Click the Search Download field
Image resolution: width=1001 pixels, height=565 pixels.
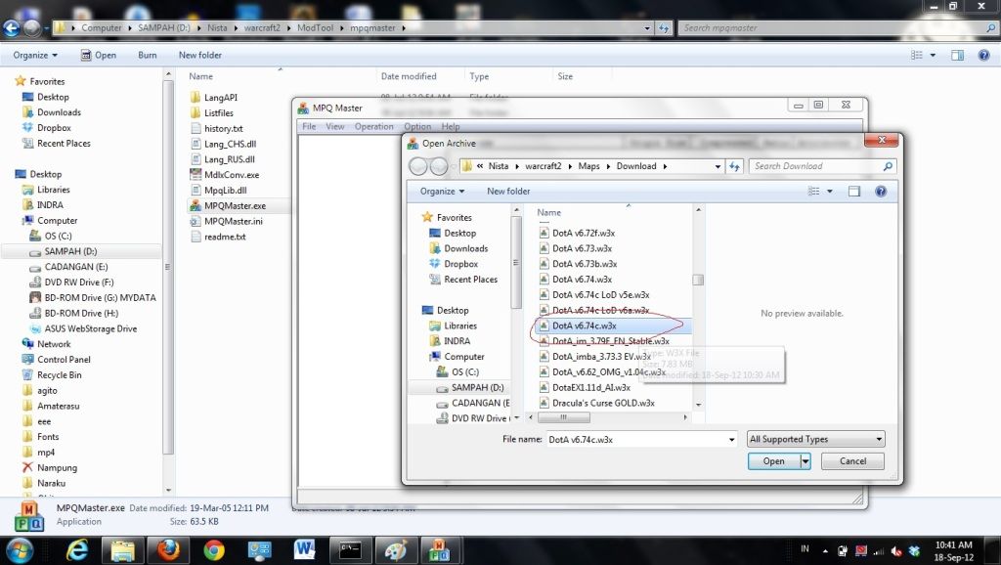[814, 166]
